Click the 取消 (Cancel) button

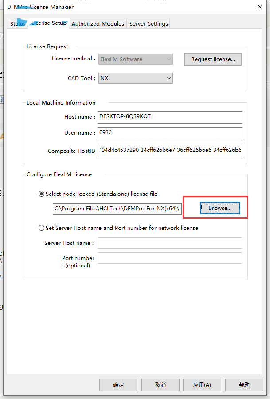pos(160,384)
